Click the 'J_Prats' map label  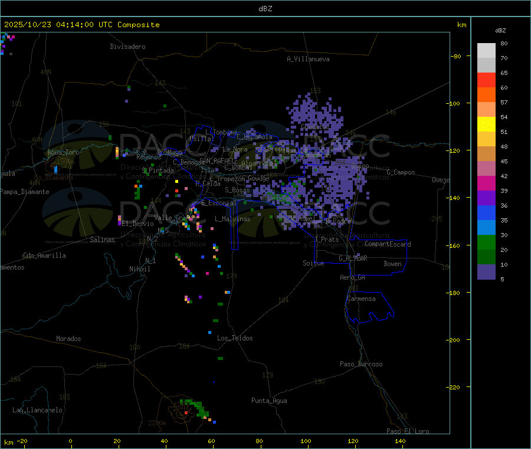(x=327, y=240)
